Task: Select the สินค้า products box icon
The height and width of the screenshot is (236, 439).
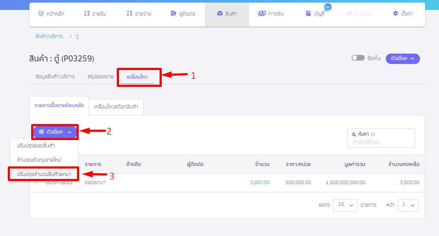Action: click(x=220, y=14)
